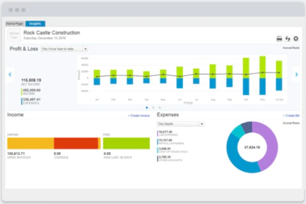Viewport: 306px width, 204px height.
Task: Click the 452,005.60 income value
Action: coord(32,90)
